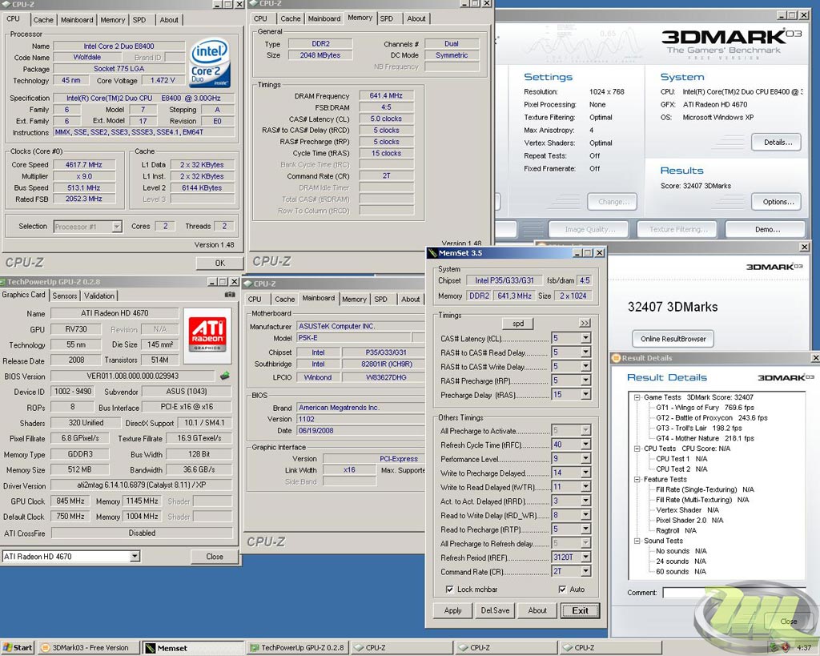Click the Close button in GPU-Z
Image resolution: width=820 pixels, height=656 pixels.
point(215,557)
